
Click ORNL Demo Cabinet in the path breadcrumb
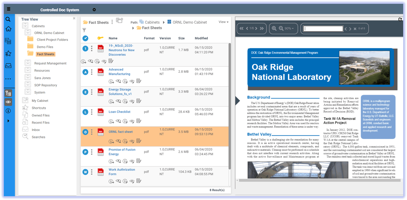pyautogui.click(x=190, y=22)
